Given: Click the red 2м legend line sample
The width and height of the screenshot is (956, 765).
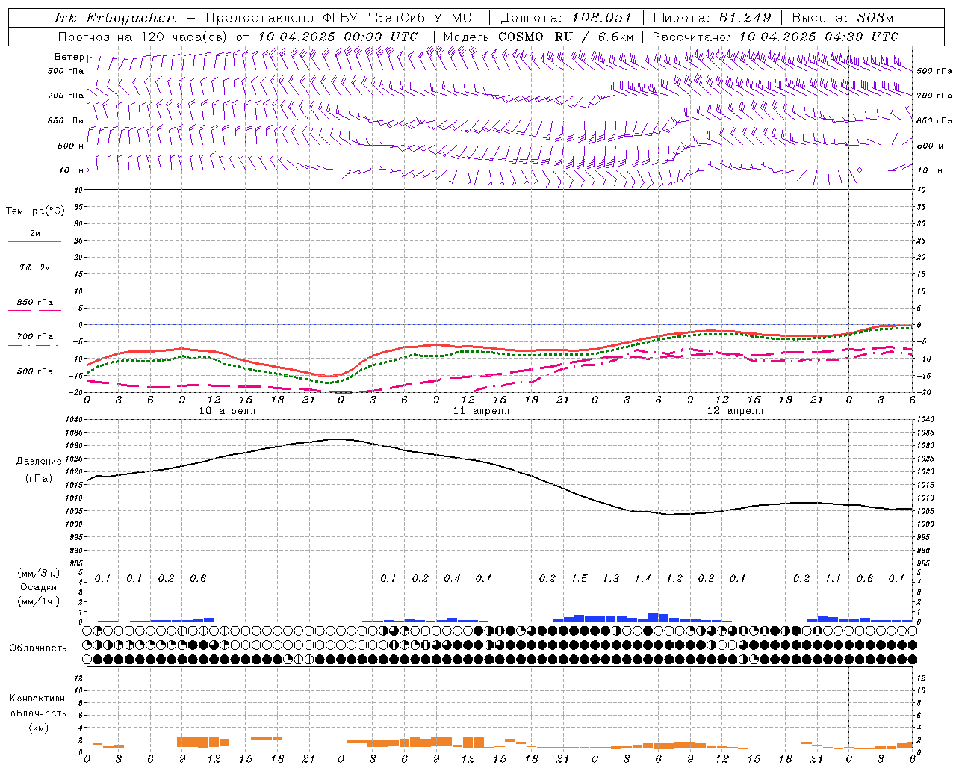Looking at the screenshot, I should [34, 242].
